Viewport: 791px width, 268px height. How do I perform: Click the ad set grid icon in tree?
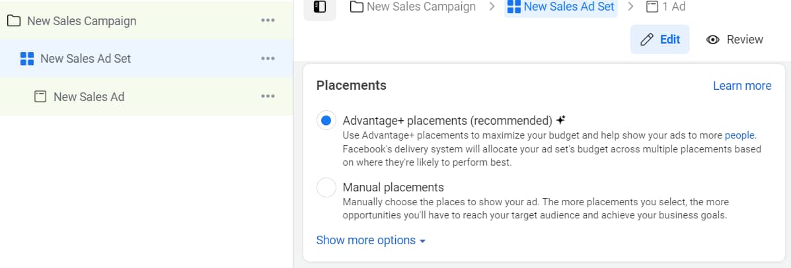click(26, 59)
